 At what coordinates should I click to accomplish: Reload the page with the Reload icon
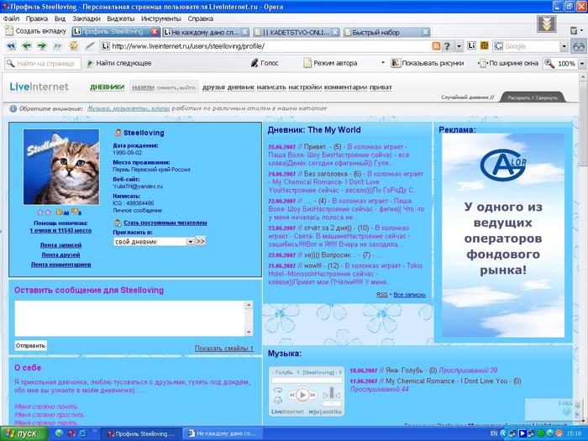coord(74,45)
